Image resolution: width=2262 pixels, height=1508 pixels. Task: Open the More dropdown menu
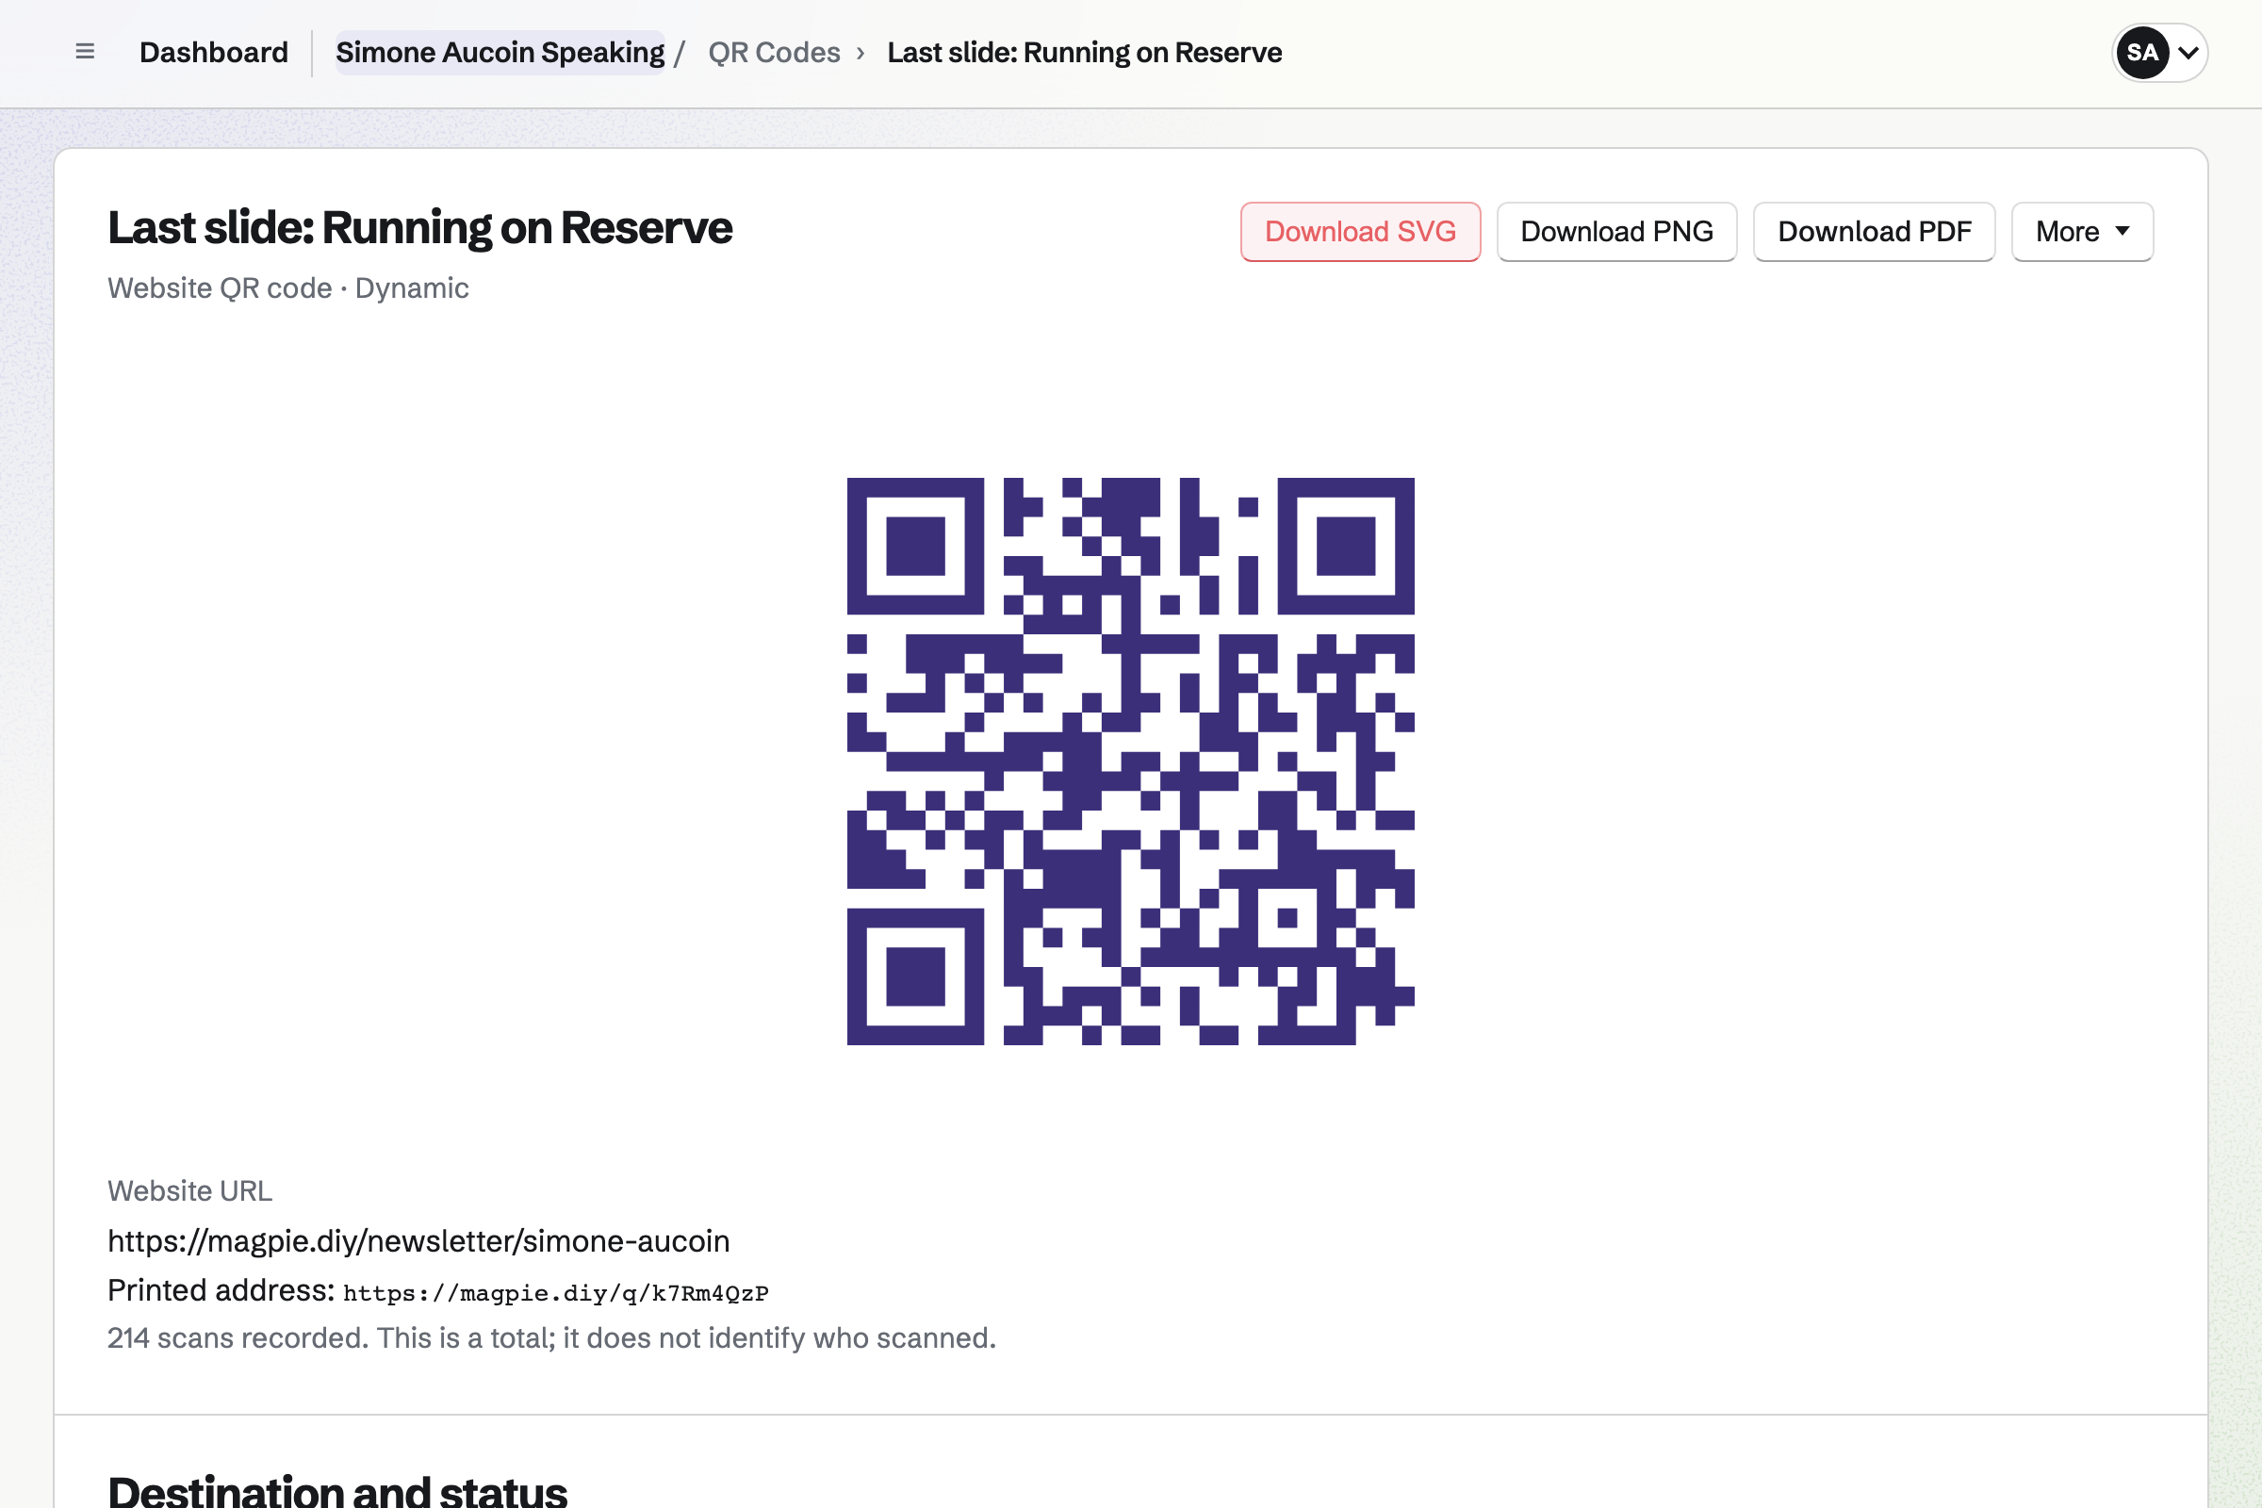(x=2082, y=232)
